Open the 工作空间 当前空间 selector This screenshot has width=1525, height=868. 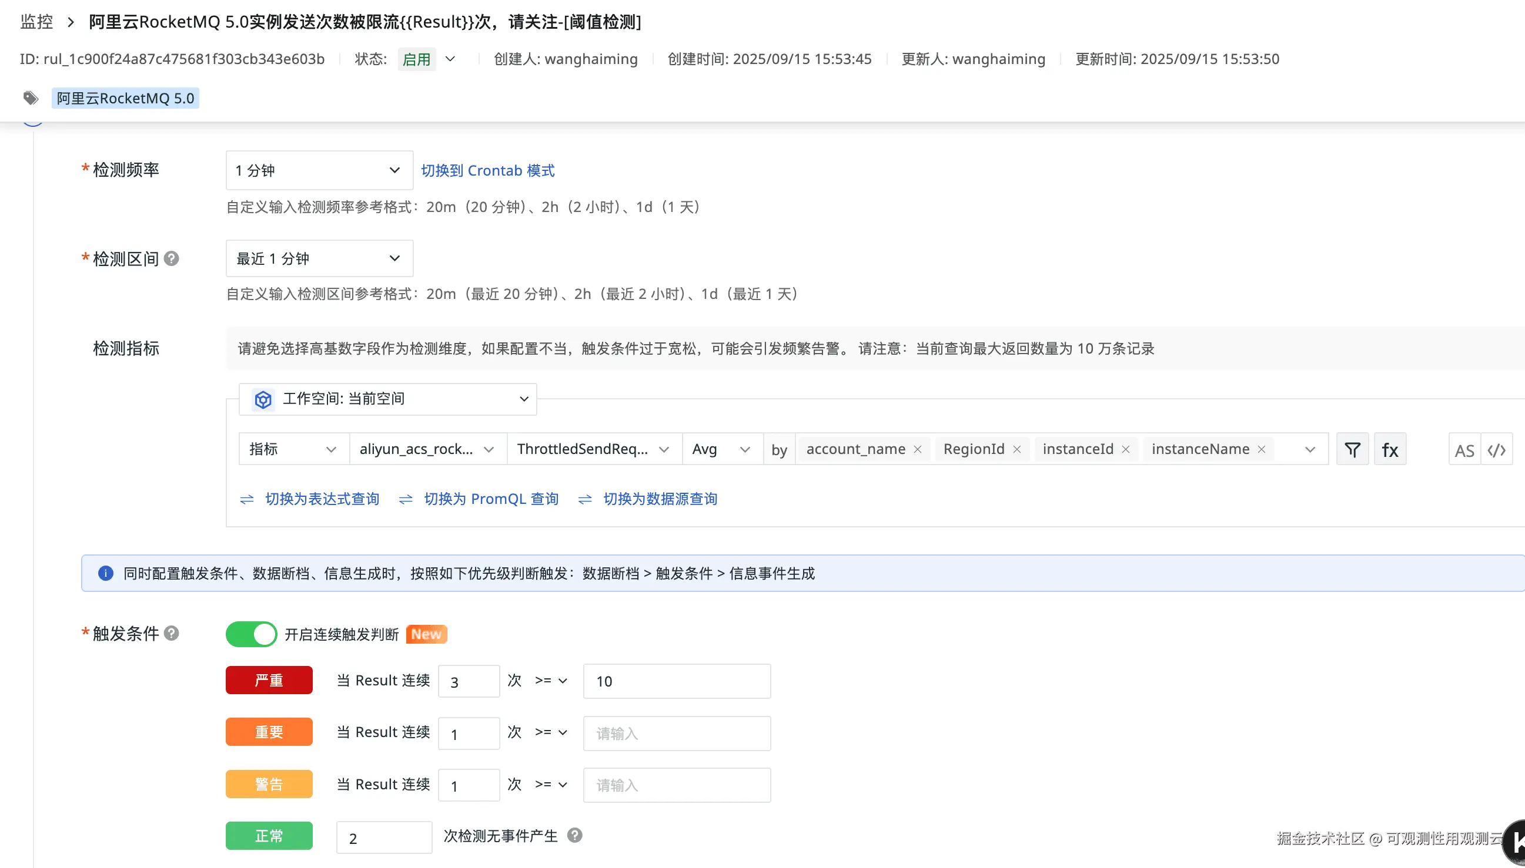tap(388, 399)
